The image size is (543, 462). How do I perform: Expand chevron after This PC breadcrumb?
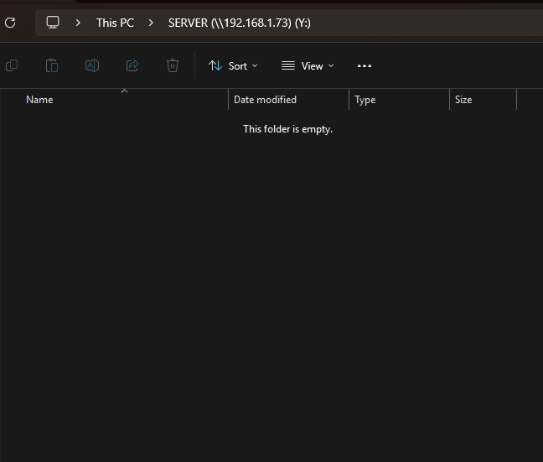click(151, 23)
